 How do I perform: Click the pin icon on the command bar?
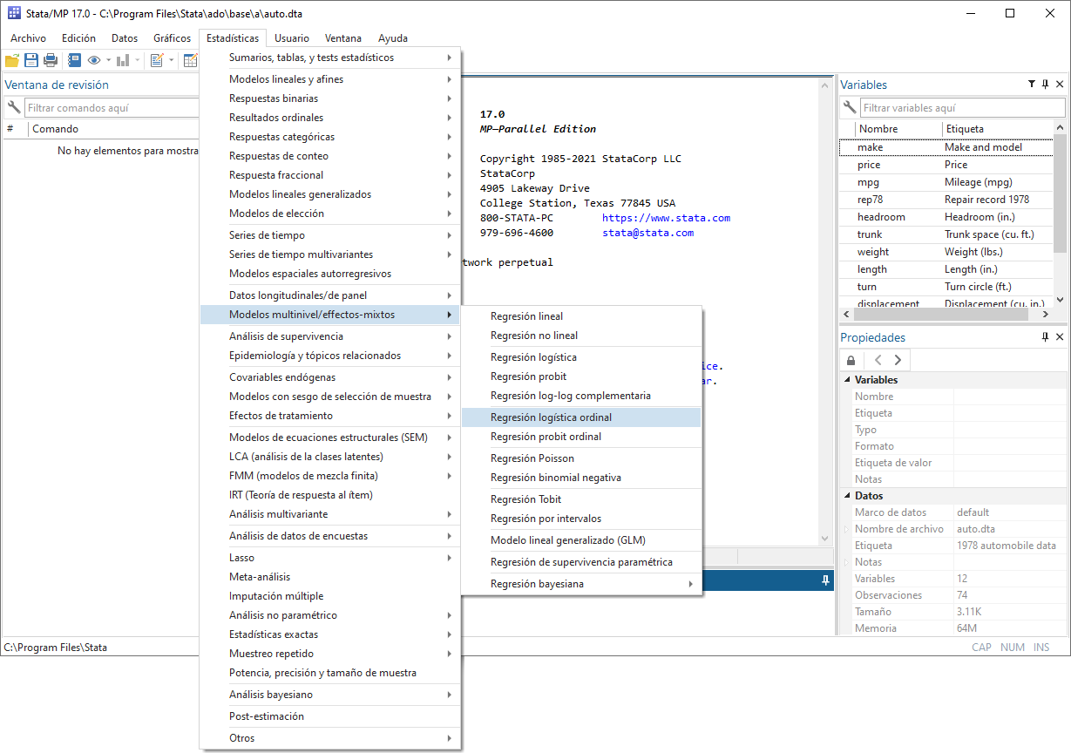[825, 580]
